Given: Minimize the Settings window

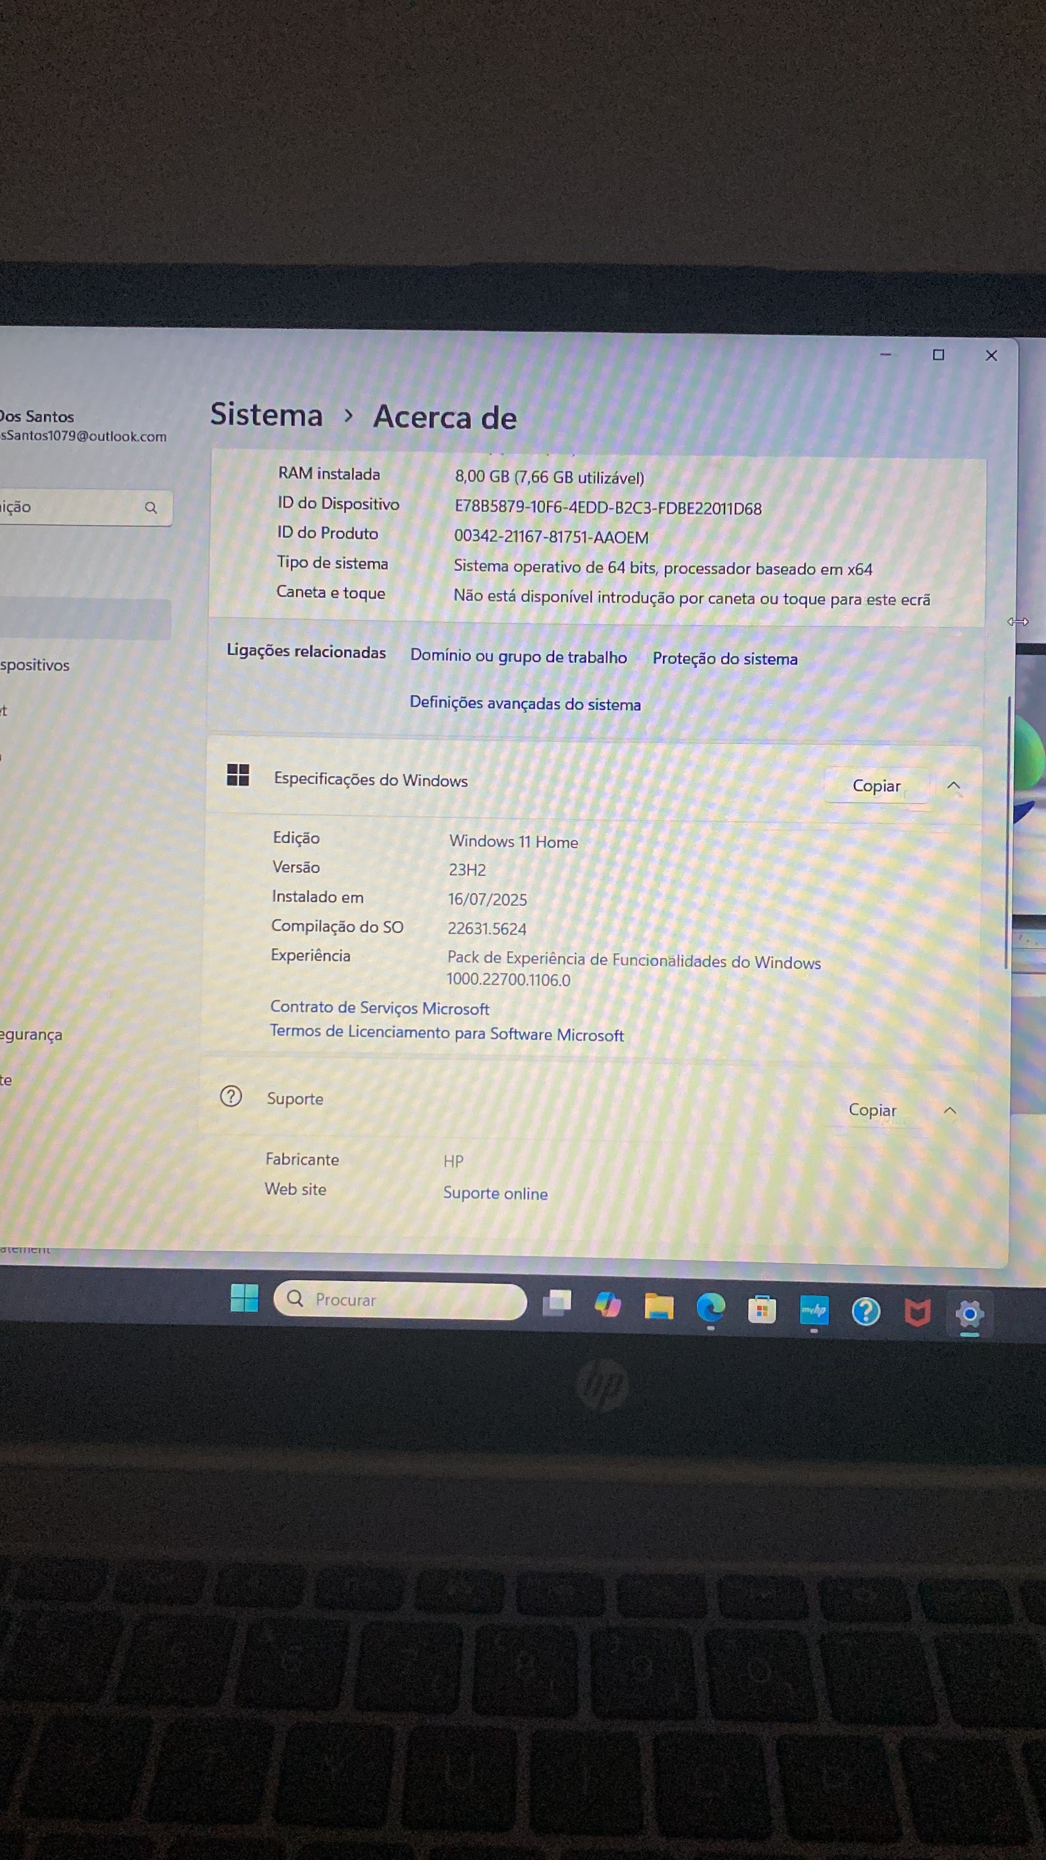Looking at the screenshot, I should coord(886,354).
